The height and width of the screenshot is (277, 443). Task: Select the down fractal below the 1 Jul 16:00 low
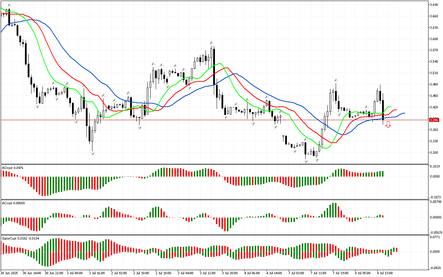point(92,153)
